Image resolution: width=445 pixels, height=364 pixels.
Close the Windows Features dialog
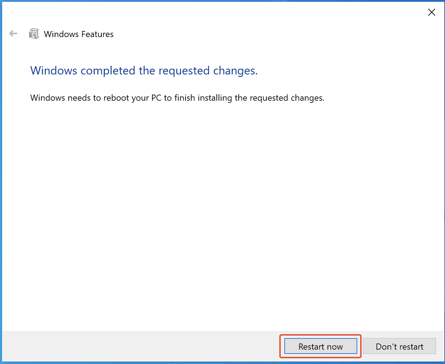click(x=432, y=12)
